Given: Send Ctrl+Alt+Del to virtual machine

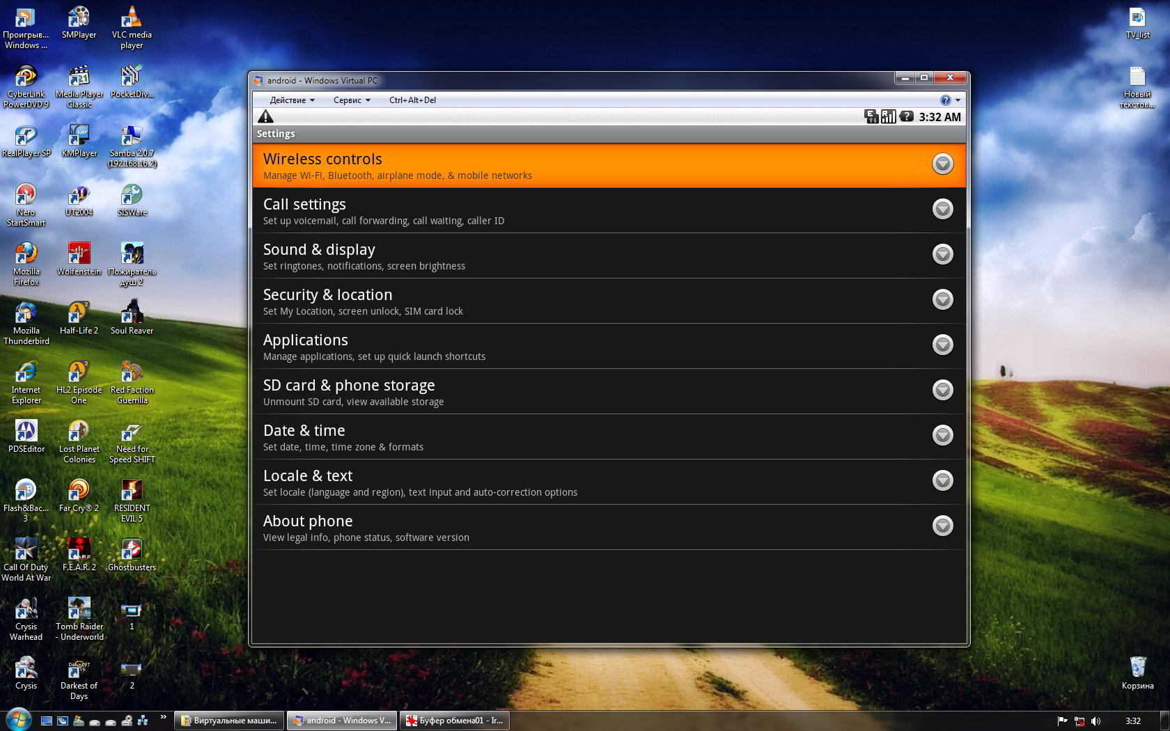Looking at the screenshot, I should (412, 100).
